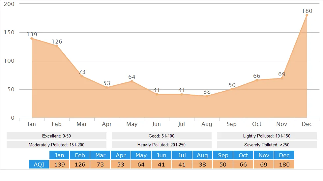Select the May data point at 64
The height and width of the screenshot is (181, 323).
pyautogui.click(x=132, y=81)
